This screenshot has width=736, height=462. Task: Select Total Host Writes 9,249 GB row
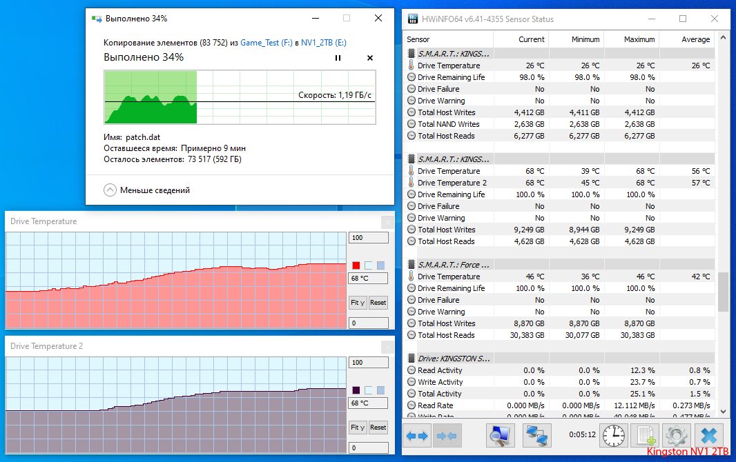559,230
